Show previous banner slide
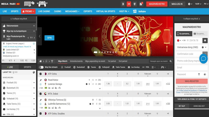Image resolution: width=209 pixels, height=117 pixels. [40, 36]
